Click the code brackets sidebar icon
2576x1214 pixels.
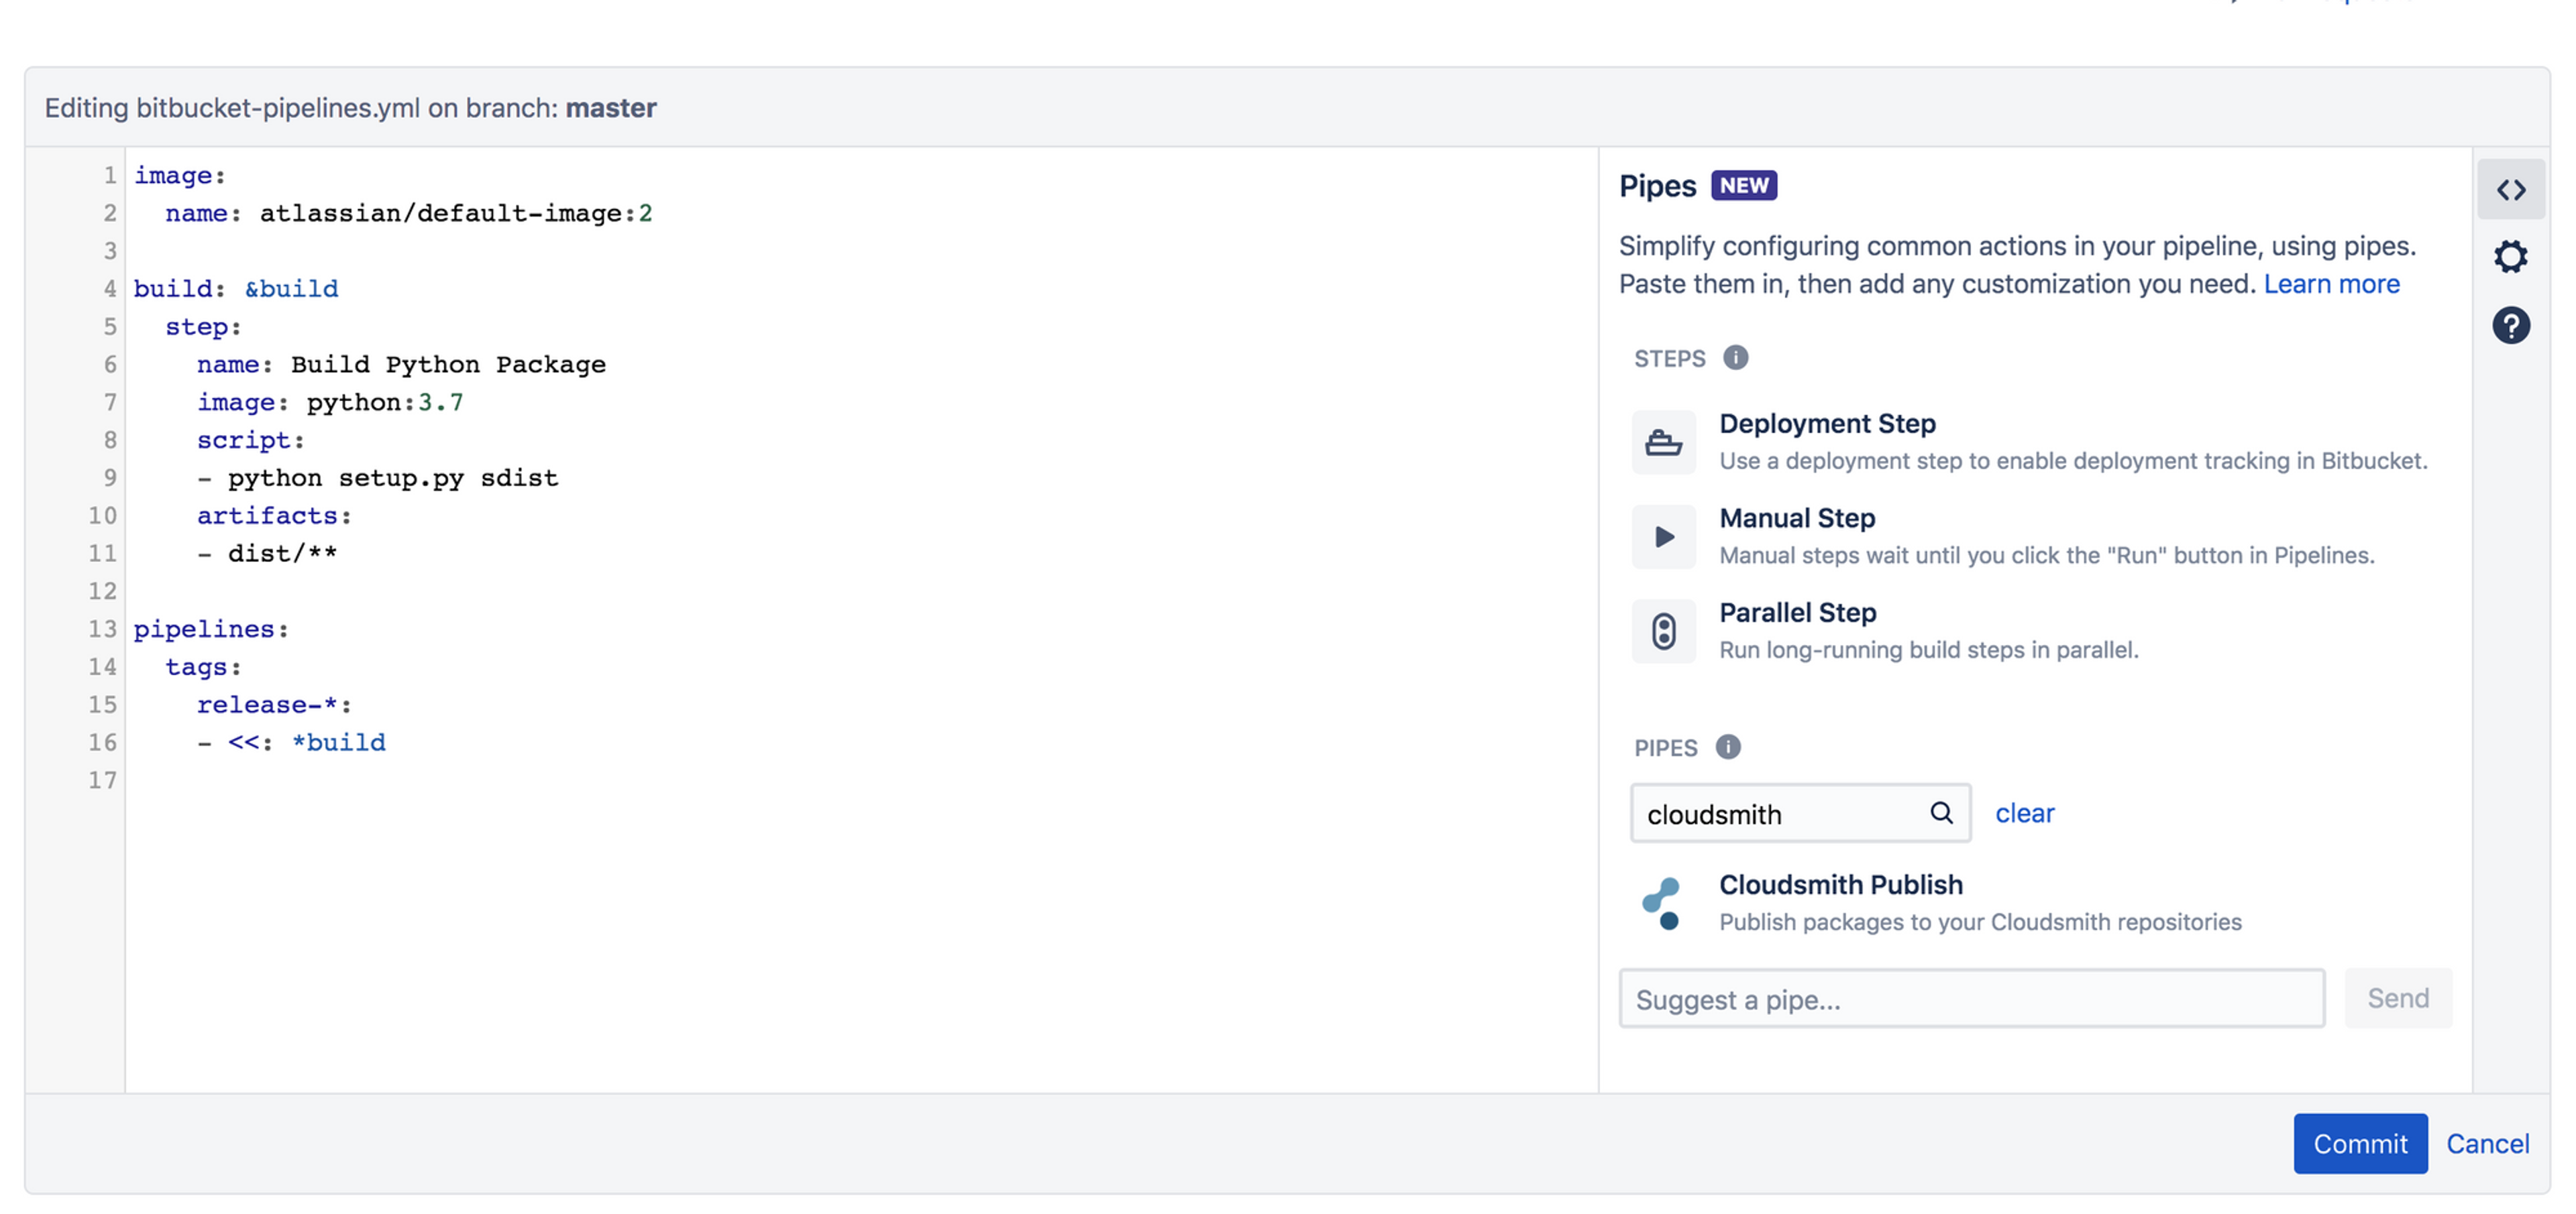tap(2510, 190)
